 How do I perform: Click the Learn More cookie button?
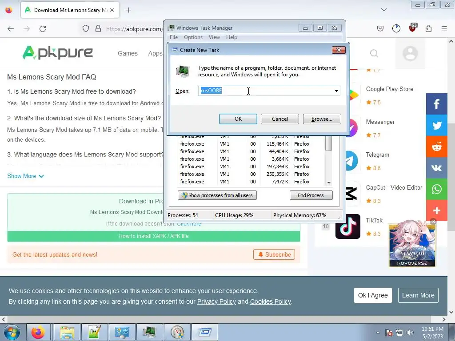(x=418, y=295)
